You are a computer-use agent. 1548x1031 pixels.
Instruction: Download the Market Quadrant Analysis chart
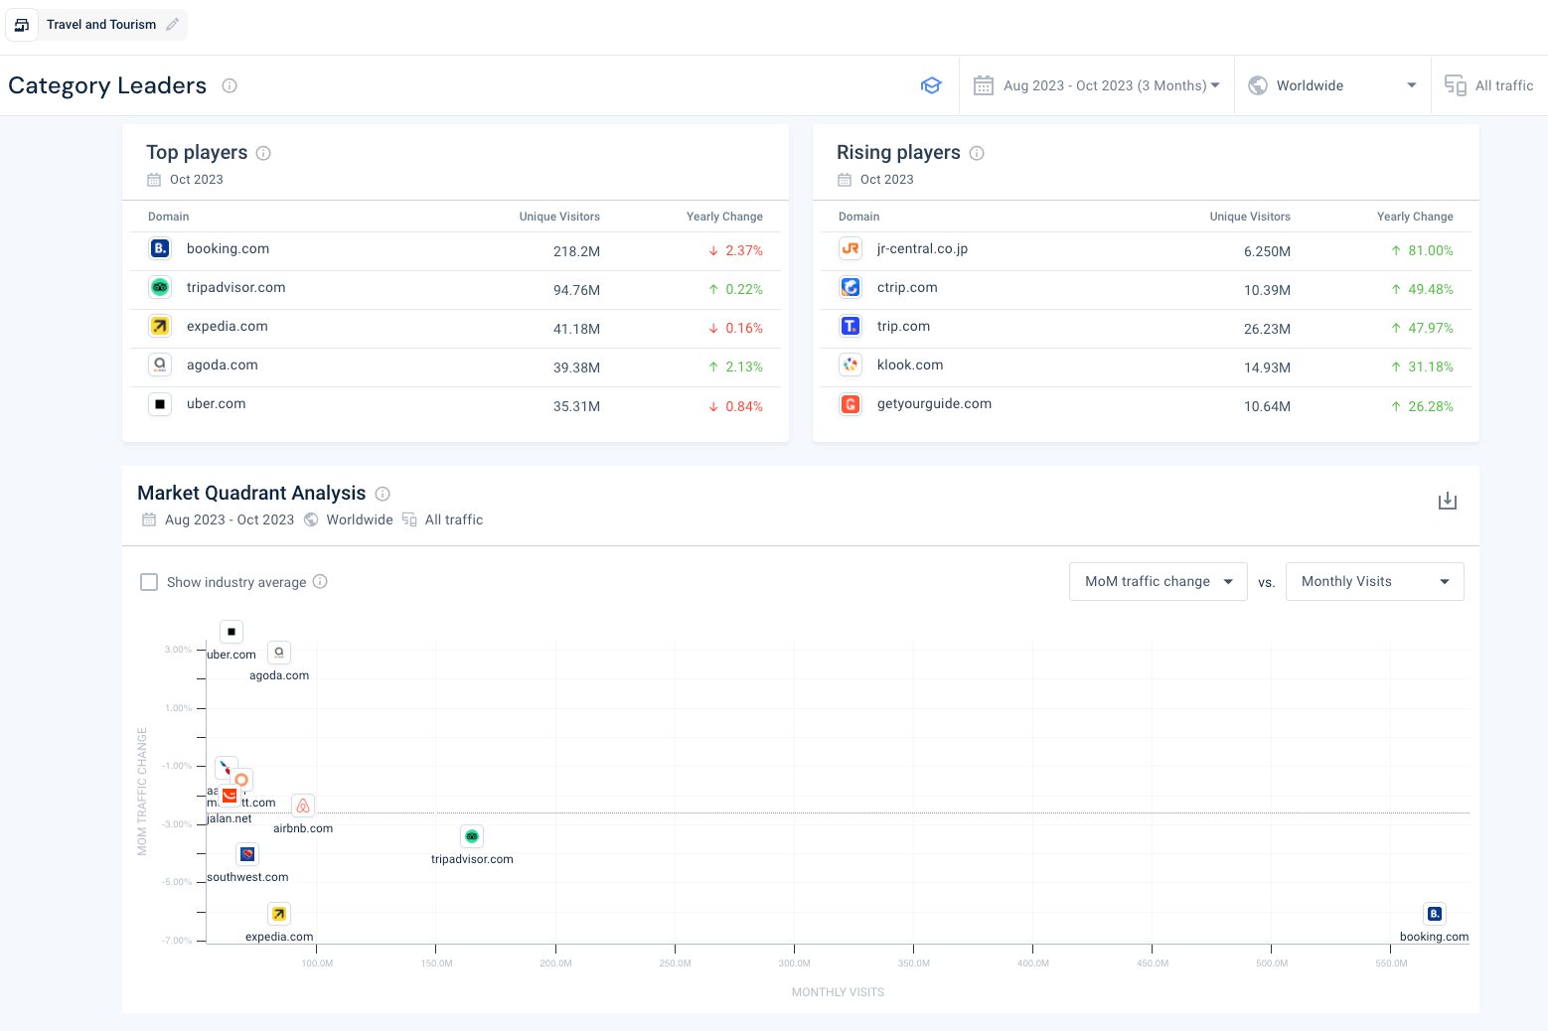1448,501
